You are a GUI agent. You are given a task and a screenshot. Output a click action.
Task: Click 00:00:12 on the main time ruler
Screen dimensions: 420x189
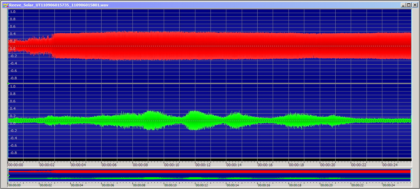pyautogui.click(x=203, y=165)
